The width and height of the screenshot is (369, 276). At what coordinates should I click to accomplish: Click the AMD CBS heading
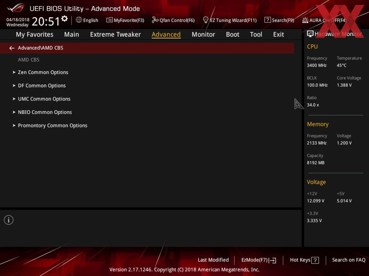coord(28,60)
